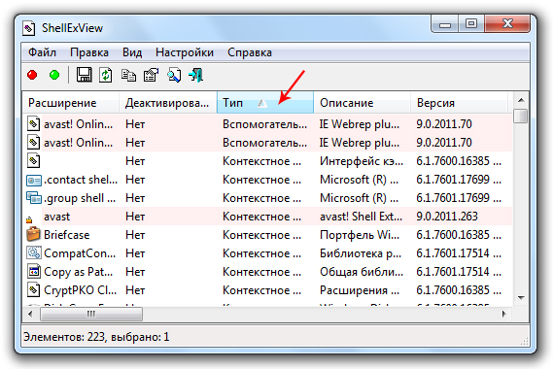Open the Справка menu

click(x=250, y=52)
